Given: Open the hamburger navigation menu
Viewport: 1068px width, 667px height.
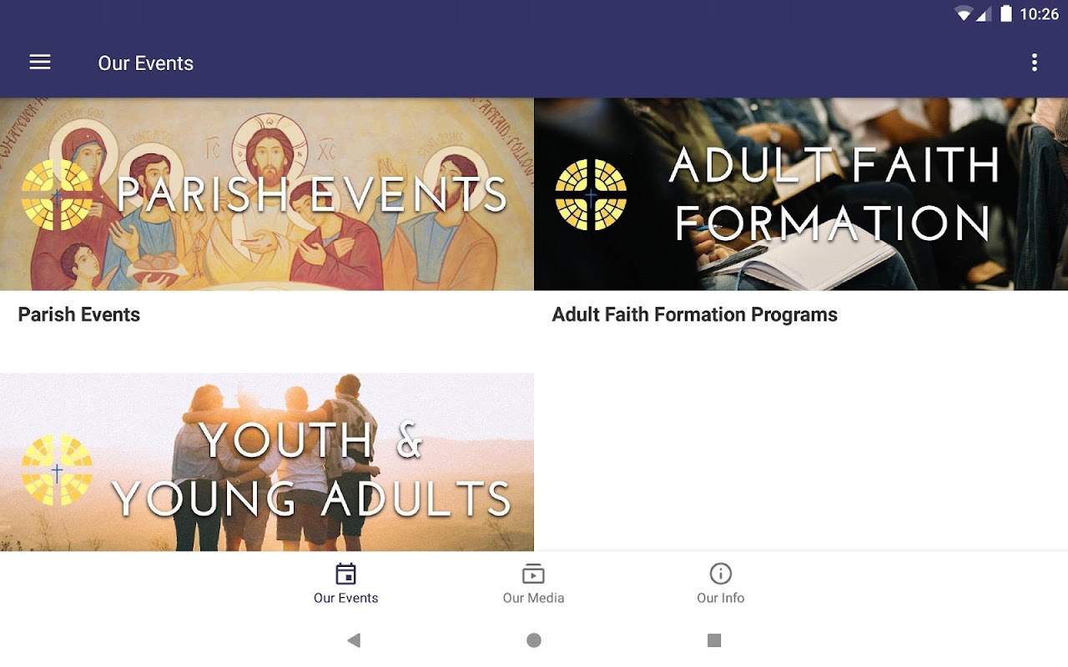Looking at the screenshot, I should 40,63.
